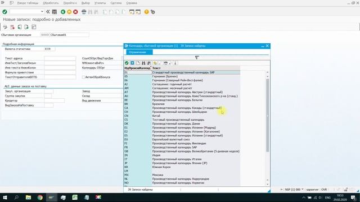Open Customize local layout gear icon

pyautogui.click(x=153, y=12)
